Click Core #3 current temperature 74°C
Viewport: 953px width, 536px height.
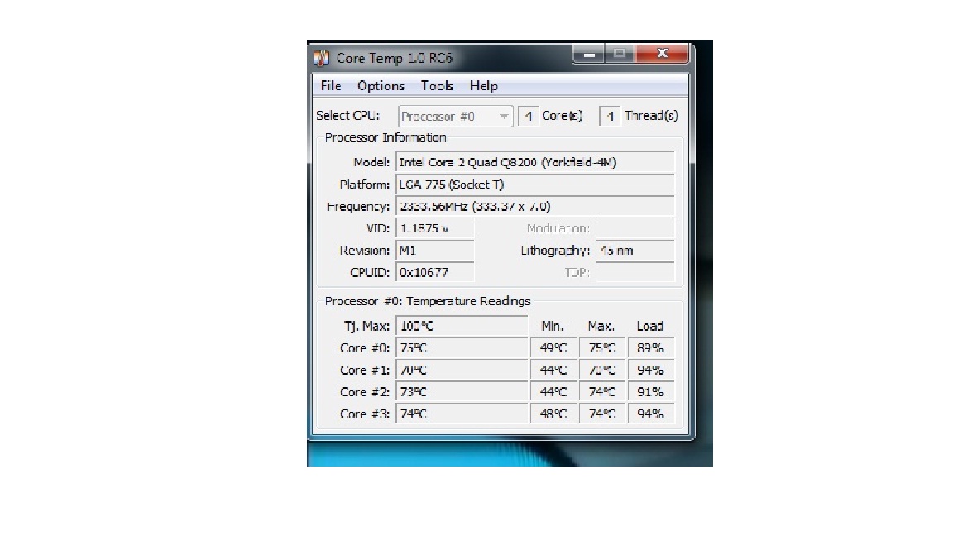[x=462, y=414]
